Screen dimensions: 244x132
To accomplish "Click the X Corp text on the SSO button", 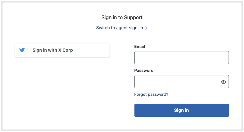I will 65,50.
